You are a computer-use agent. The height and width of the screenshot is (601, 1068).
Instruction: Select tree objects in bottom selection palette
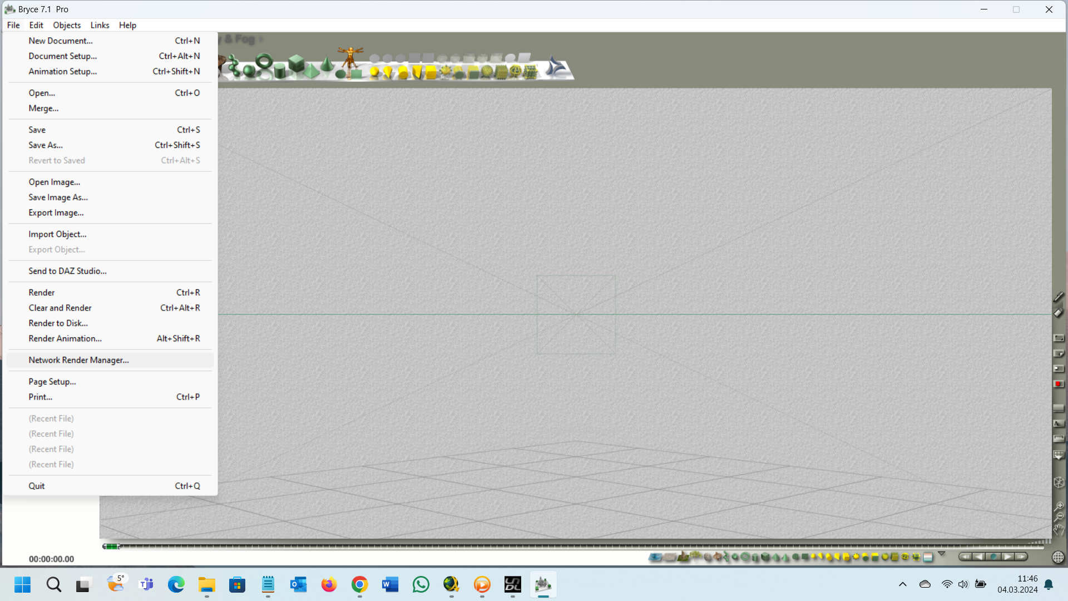[695, 555]
